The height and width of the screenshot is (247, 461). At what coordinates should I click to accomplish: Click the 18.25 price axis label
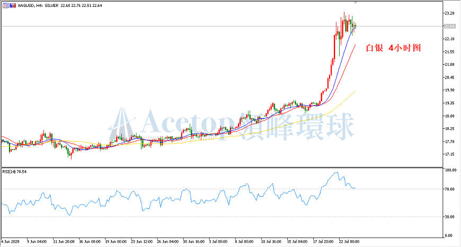pos(449,128)
